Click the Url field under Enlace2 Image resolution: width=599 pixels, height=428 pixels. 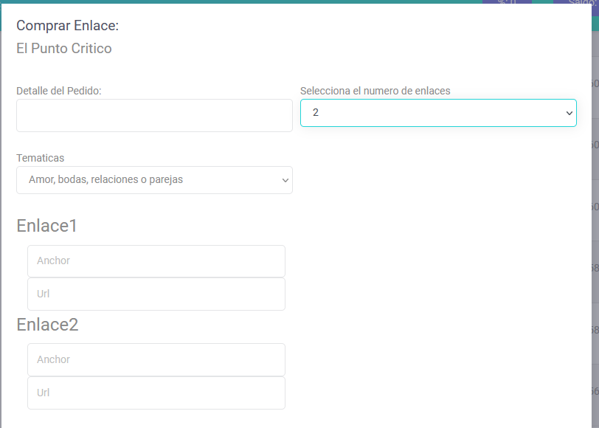(156, 393)
